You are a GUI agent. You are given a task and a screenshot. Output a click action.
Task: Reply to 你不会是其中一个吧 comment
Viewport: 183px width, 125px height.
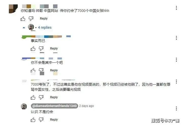[54, 70]
